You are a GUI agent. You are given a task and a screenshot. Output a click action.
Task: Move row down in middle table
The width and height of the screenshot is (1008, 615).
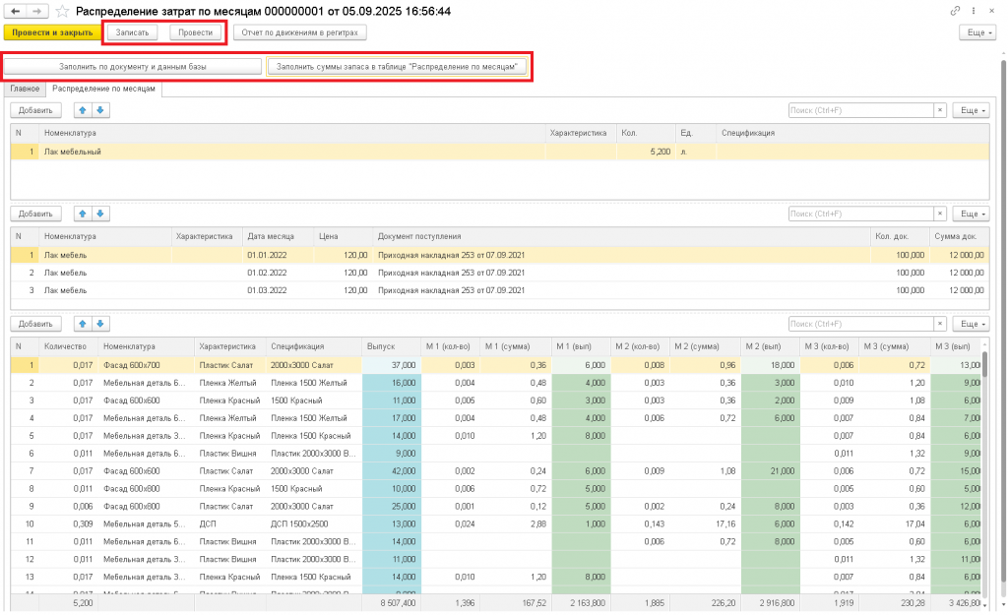100,214
